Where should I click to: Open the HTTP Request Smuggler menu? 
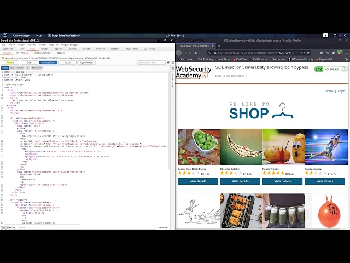pyautogui.click(x=67, y=45)
